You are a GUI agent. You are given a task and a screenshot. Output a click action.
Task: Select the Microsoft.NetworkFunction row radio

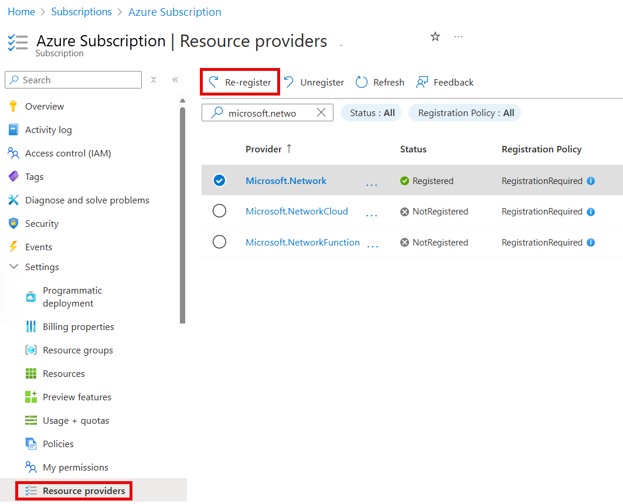click(219, 241)
